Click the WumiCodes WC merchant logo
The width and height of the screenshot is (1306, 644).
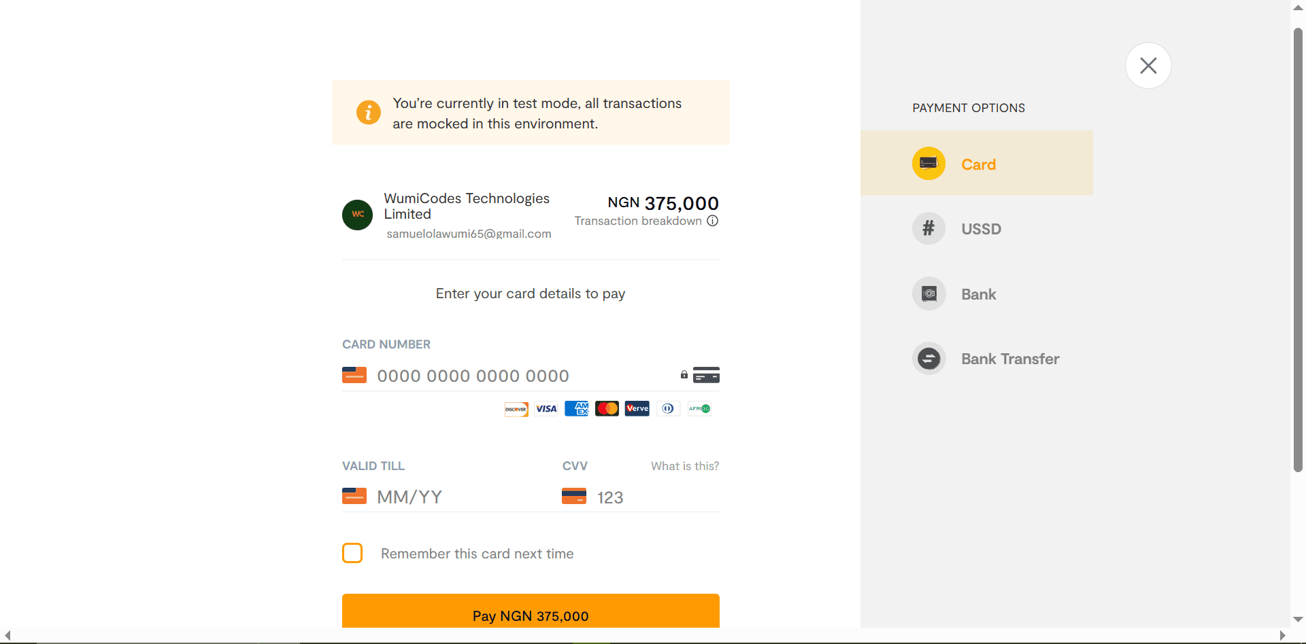tap(357, 215)
